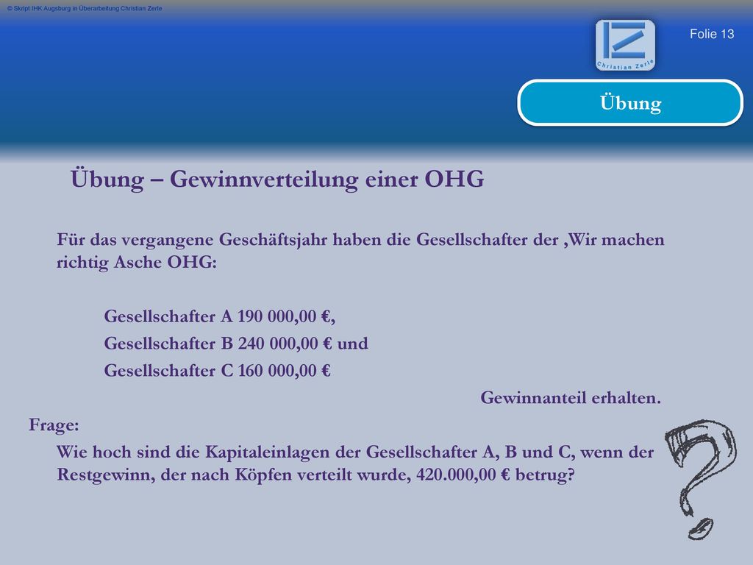
Task: Click the line Gesellschafter C 160 000,00 €
Action: click(x=217, y=371)
